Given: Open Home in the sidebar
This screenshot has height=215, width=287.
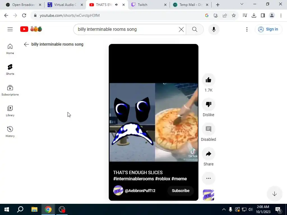Looking at the screenshot, I should (10, 49).
